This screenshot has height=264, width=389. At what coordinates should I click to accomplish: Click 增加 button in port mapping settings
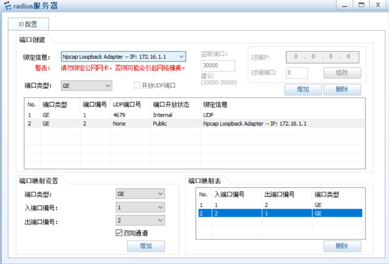146,246
